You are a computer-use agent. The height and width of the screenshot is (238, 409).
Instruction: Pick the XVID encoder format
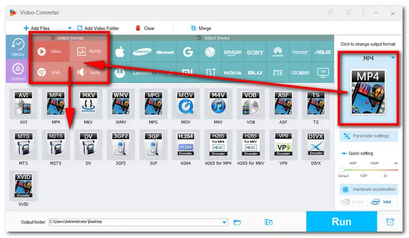(23, 186)
